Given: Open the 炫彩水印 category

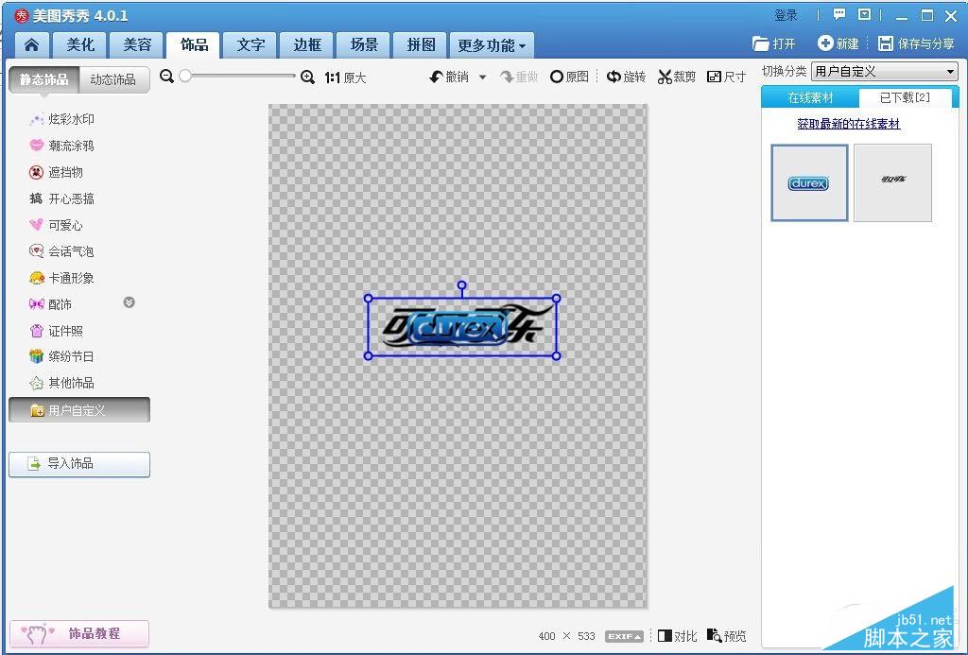Looking at the screenshot, I should (62, 119).
